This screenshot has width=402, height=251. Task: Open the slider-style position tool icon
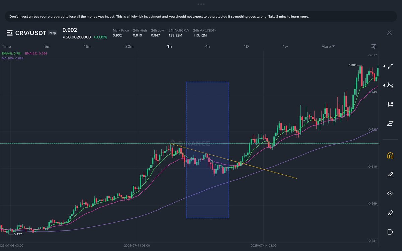pyautogui.click(x=390, y=123)
